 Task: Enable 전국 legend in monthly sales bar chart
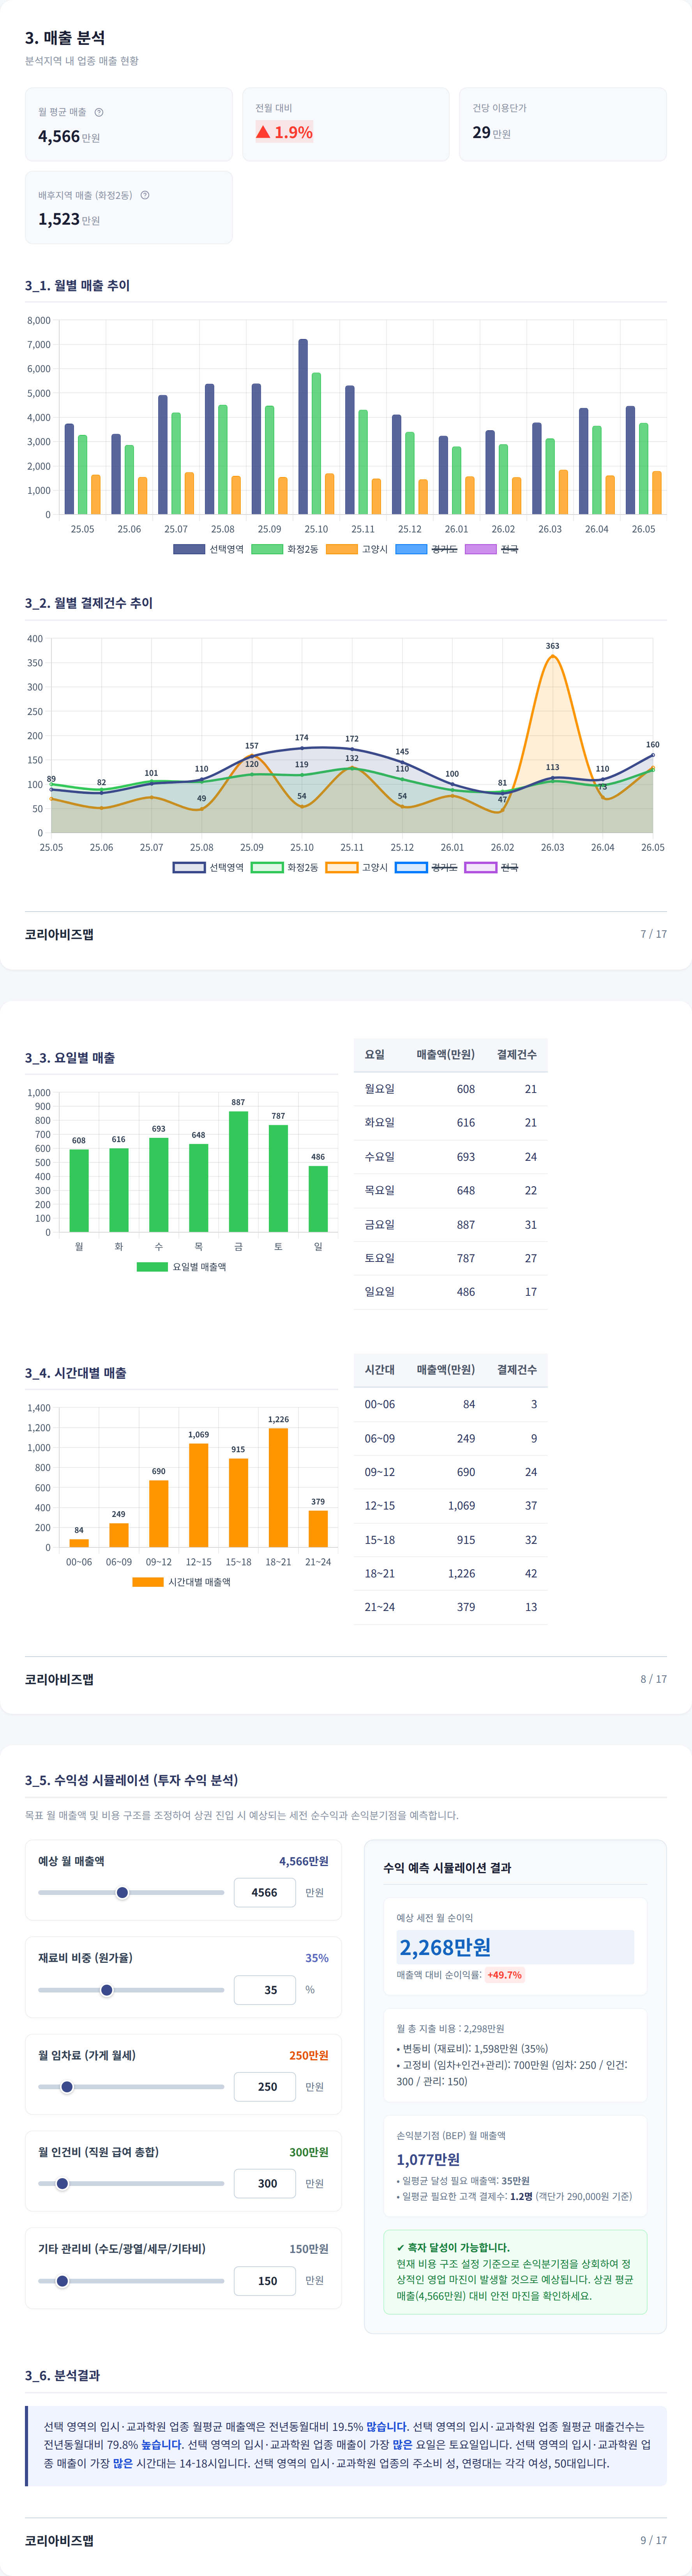pos(491,549)
